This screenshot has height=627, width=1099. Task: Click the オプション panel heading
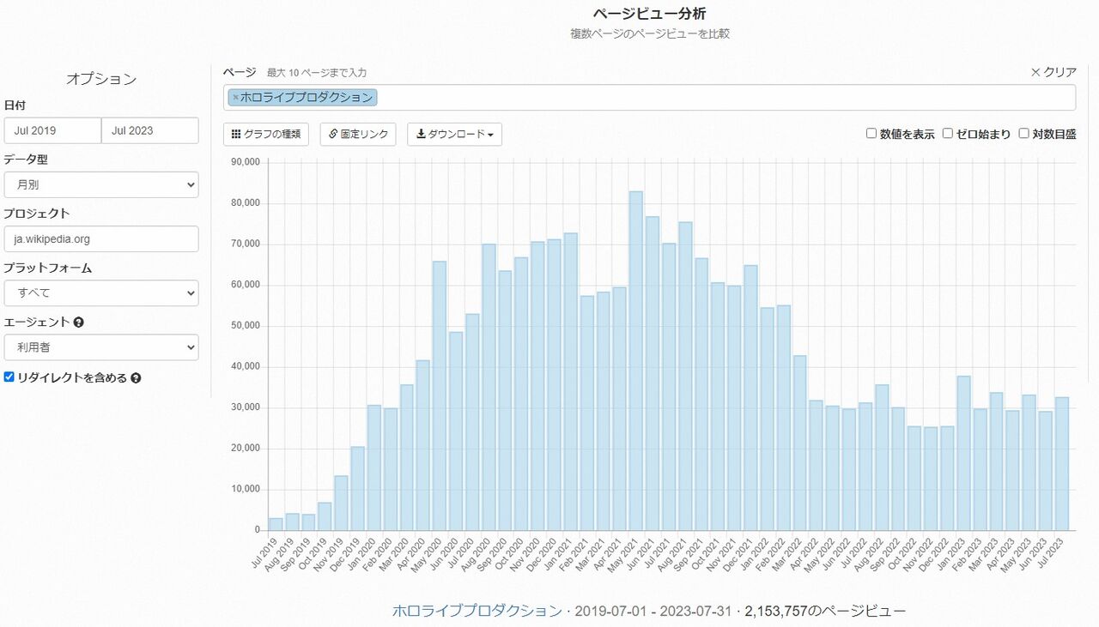(x=101, y=79)
